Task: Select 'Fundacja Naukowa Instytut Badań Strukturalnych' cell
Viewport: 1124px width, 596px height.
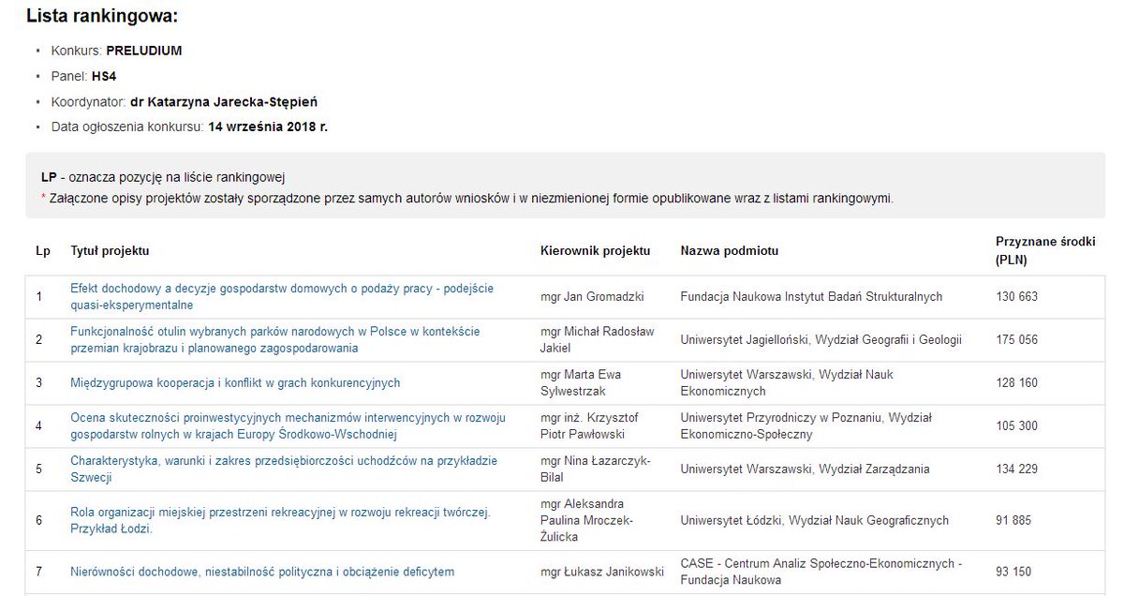Action: click(811, 296)
